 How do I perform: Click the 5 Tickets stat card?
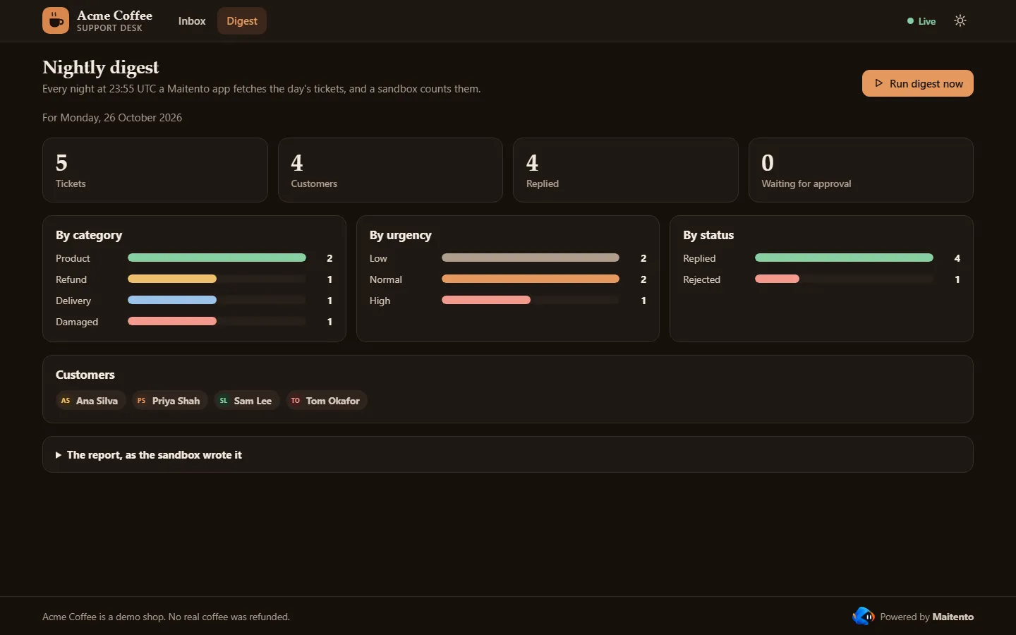pos(155,170)
